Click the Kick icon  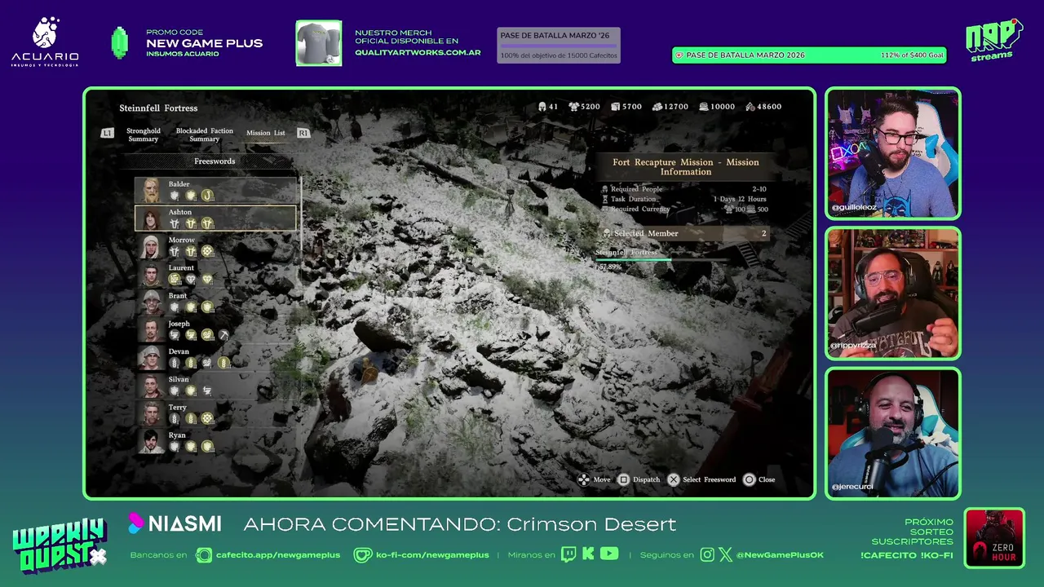pos(588,554)
